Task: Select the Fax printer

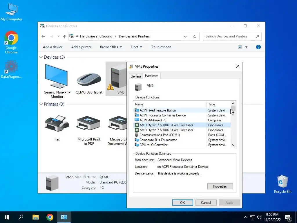Action: [57, 128]
